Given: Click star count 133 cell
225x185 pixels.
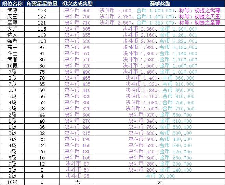Looking at the screenshot, I should (42, 10).
